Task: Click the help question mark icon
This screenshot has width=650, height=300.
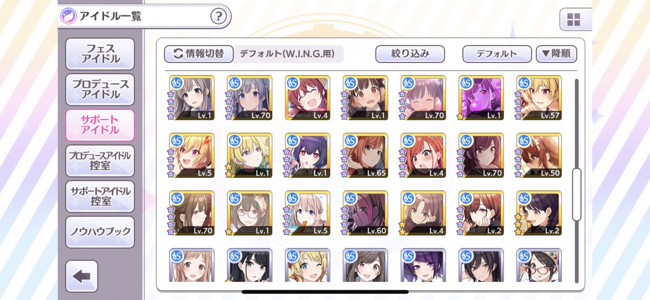Action: coord(219,16)
